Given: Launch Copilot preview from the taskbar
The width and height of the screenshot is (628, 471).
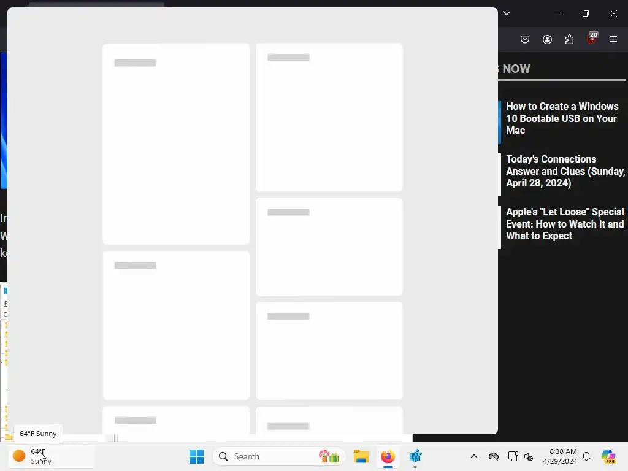Looking at the screenshot, I should pyautogui.click(x=608, y=456).
